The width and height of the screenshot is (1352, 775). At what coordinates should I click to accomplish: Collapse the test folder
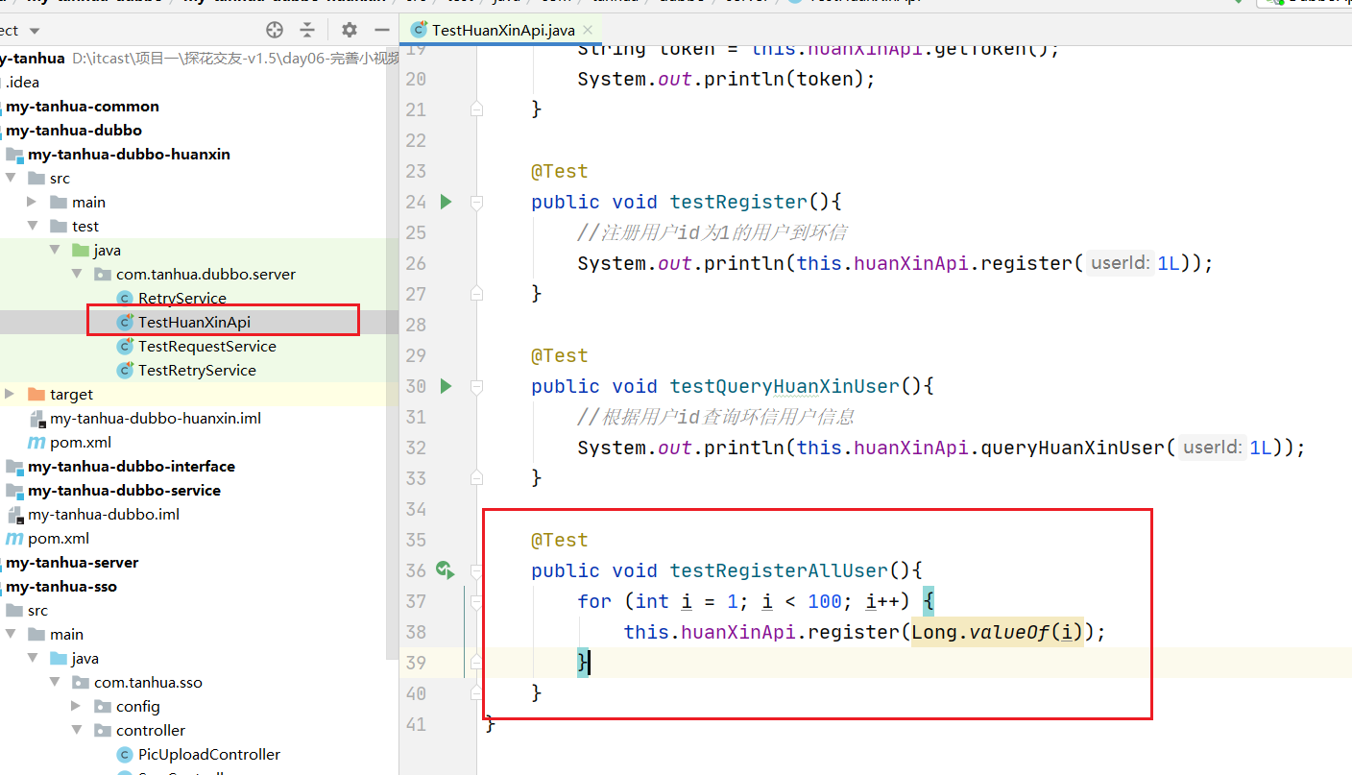[x=33, y=226]
